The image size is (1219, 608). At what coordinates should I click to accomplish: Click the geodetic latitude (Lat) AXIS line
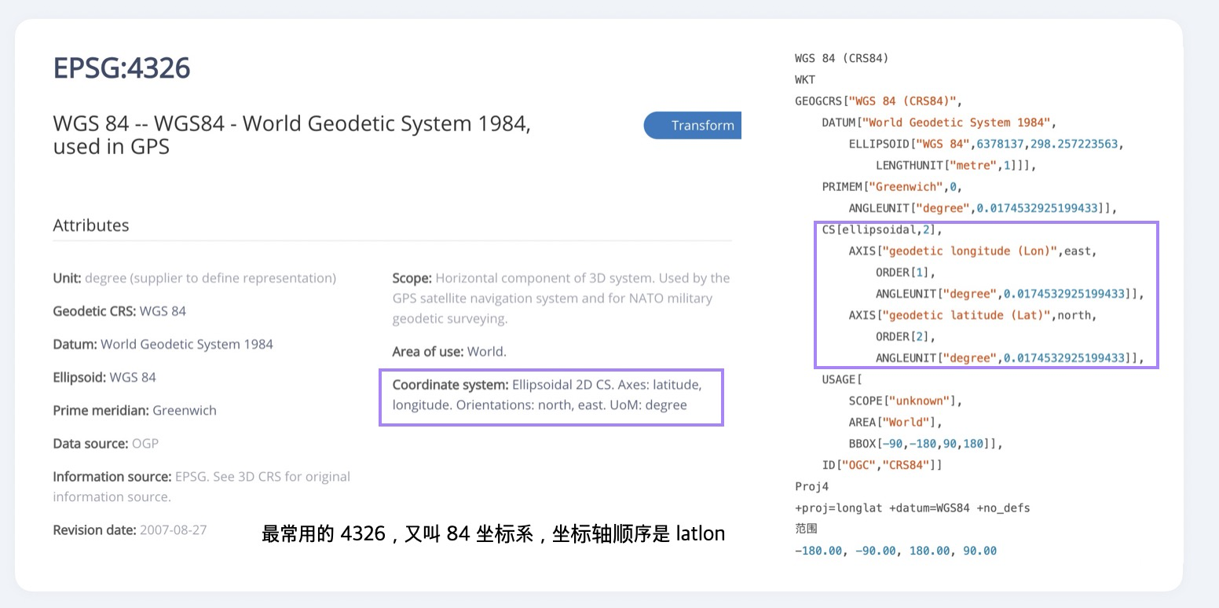tap(972, 315)
